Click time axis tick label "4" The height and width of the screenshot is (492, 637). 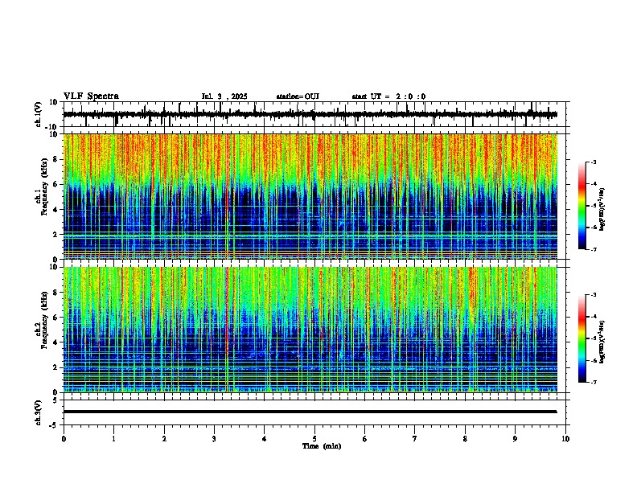pos(264,439)
